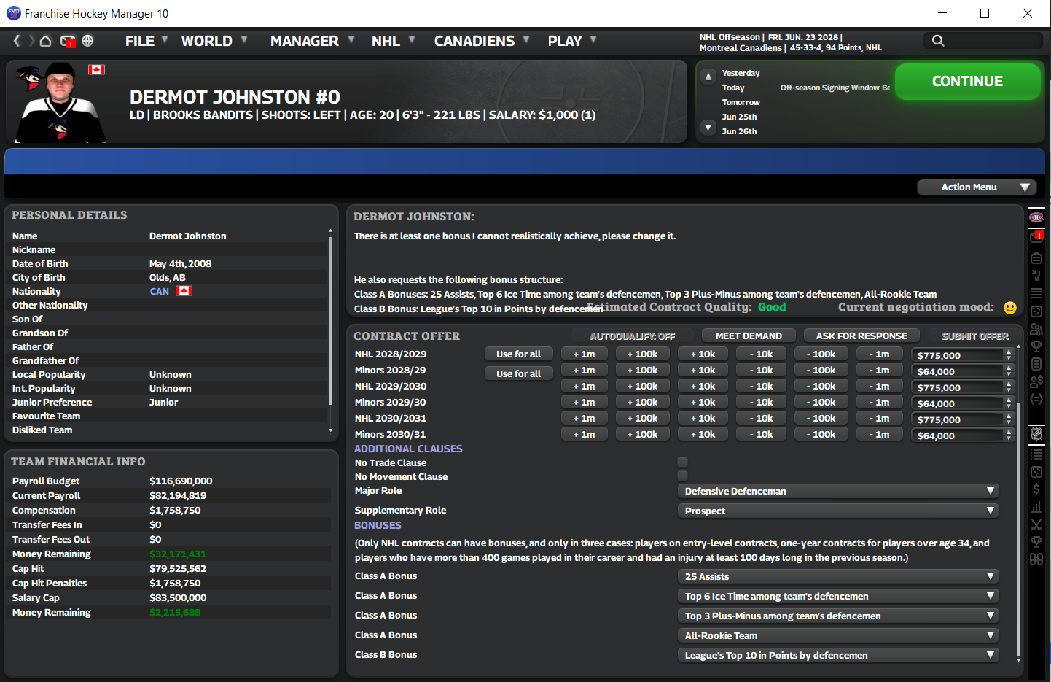
Task: Click Use for all on Minors 2028/29 row
Action: click(519, 373)
